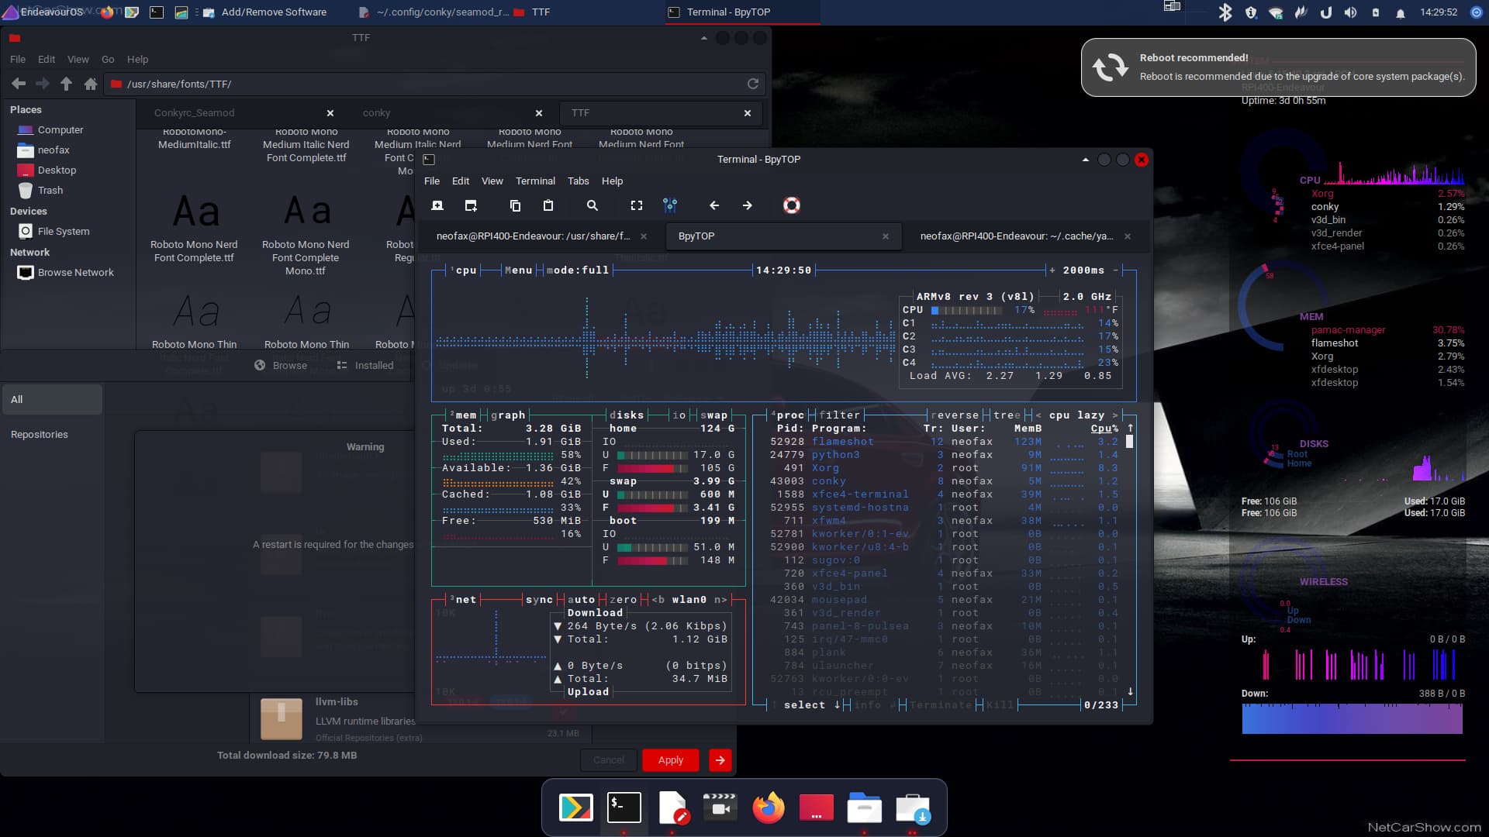Open the Tabs menu in terminal
Image resolution: width=1489 pixels, height=837 pixels.
pos(578,181)
